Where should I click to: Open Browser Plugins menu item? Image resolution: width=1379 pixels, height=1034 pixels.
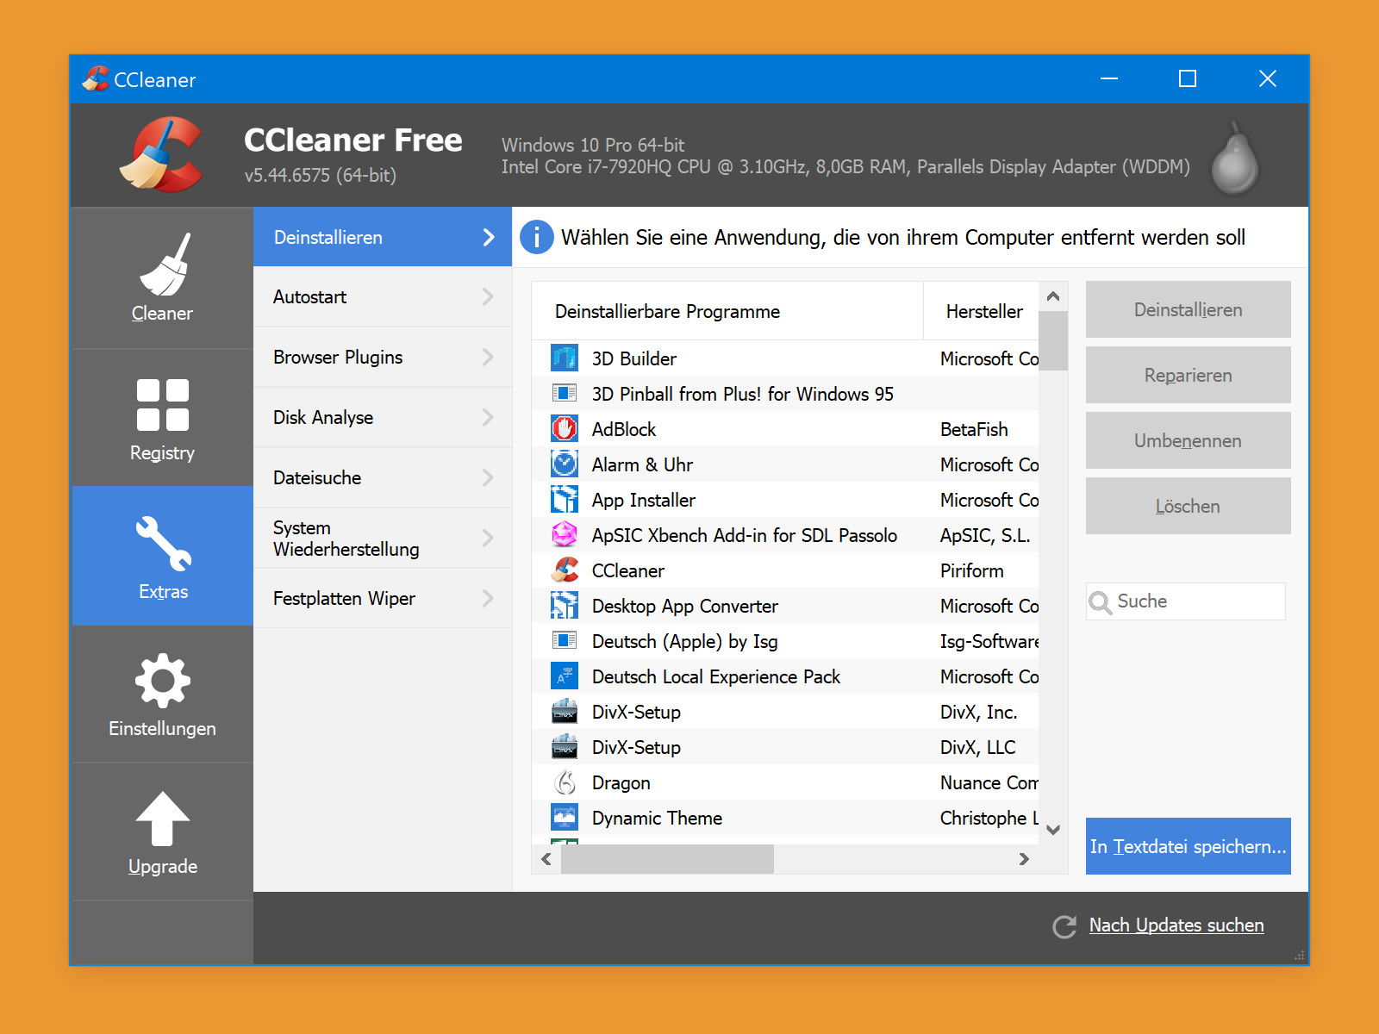coord(383,357)
